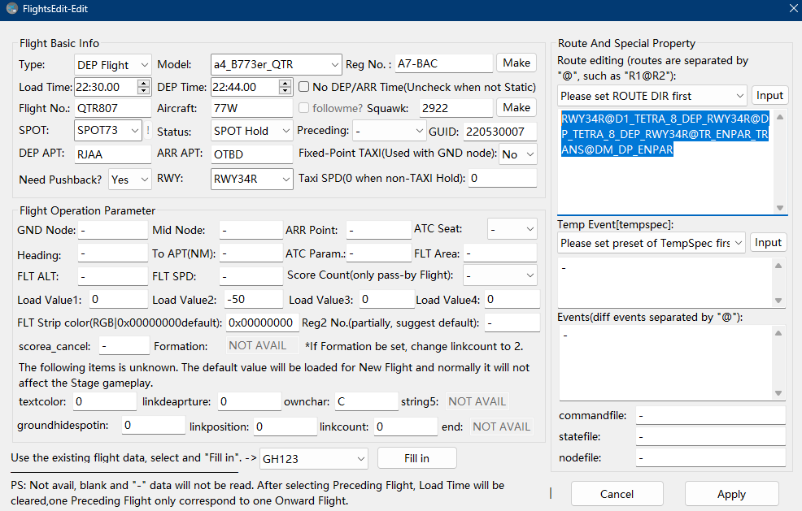This screenshot has width=802, height=511.
Task: Click Load Value2 field showing -50
Action: pos(253,299)
